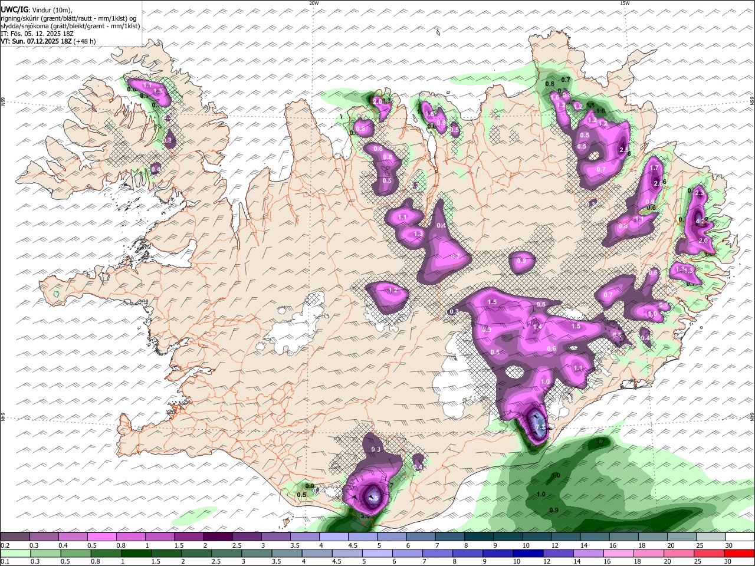Click the '4.2' precipitation value in the east
The image size is (755, 566).
(701, 221)
